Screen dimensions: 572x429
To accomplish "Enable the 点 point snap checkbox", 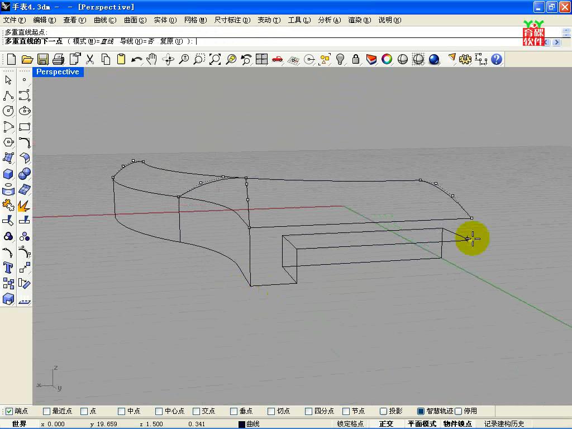I will (x=84, y=411).
